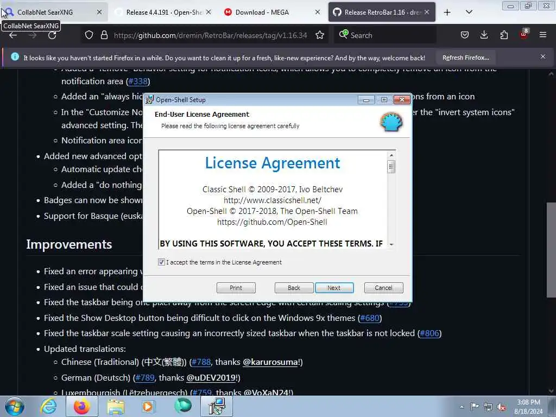This screenshot has width=556, height=417.
Task: Click the installer setup taskbar icon
Action: pos(217,406)
